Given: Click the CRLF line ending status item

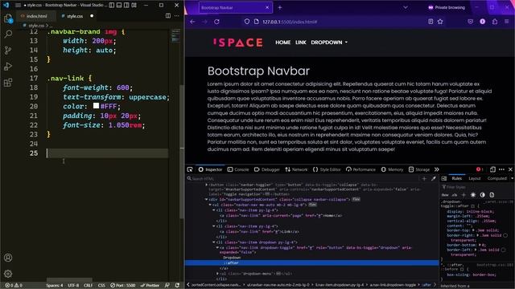Looking at the screenshot, I should (88, 286).
